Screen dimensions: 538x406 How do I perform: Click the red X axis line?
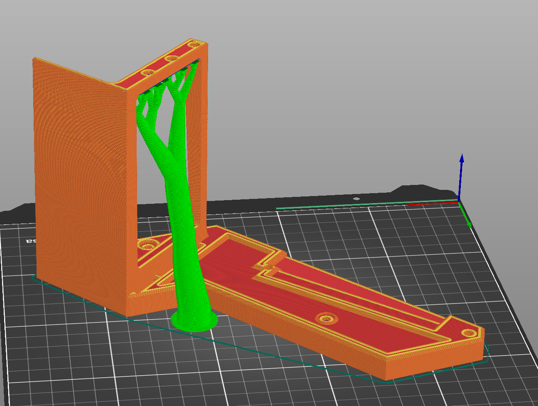pyautogui.click(x=431, y=203)
